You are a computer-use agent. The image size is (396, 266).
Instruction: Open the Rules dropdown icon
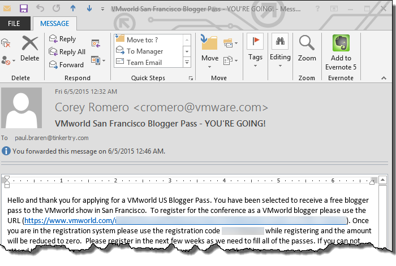pyautogui.click(x=230, y=43)
